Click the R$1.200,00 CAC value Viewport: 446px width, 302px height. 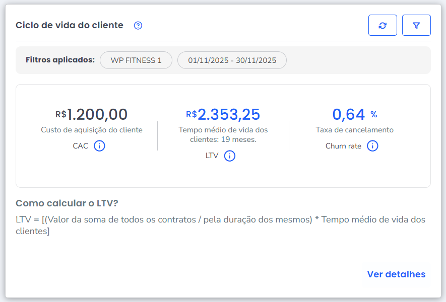[x=92, y=114]
